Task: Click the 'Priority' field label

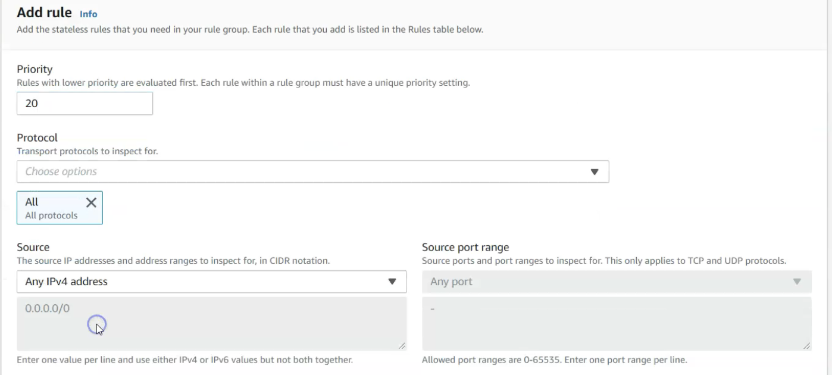Action: (35, 70)
